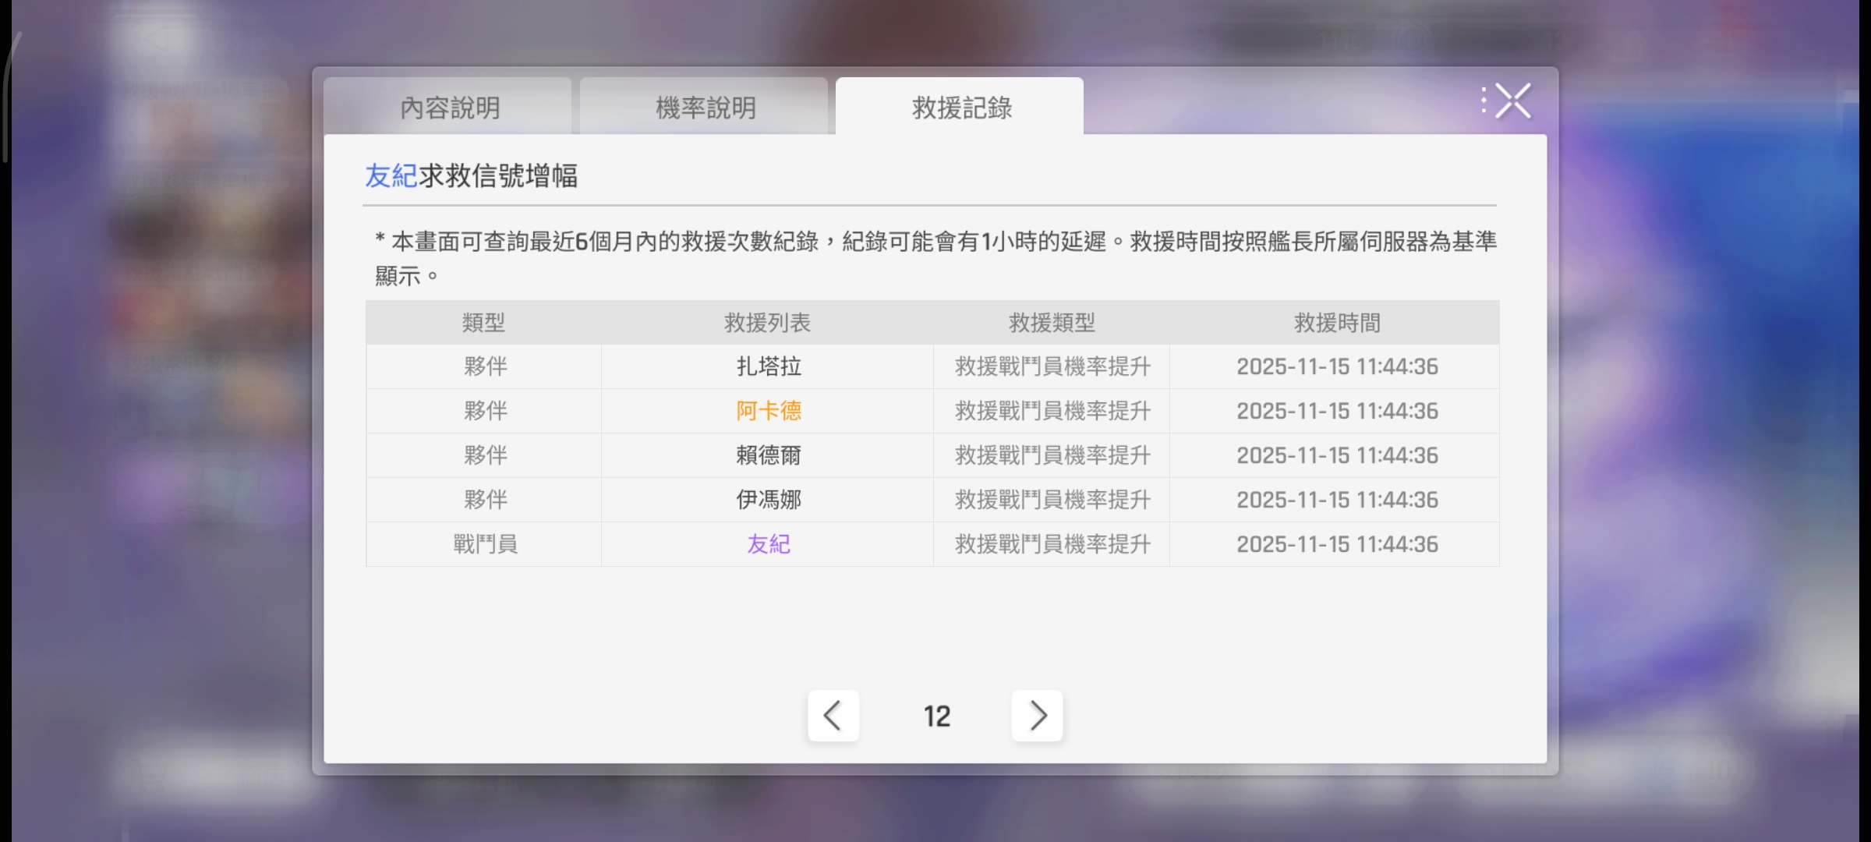Click the 救援類型 column header
This screenshot has width=1871, height=842.
click(1052, 323)
